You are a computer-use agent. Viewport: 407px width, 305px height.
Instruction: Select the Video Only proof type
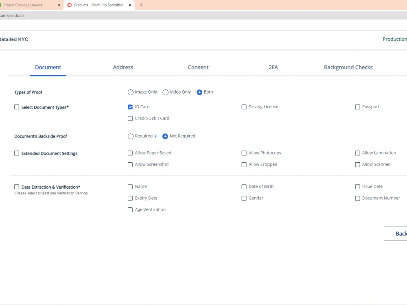166,92
